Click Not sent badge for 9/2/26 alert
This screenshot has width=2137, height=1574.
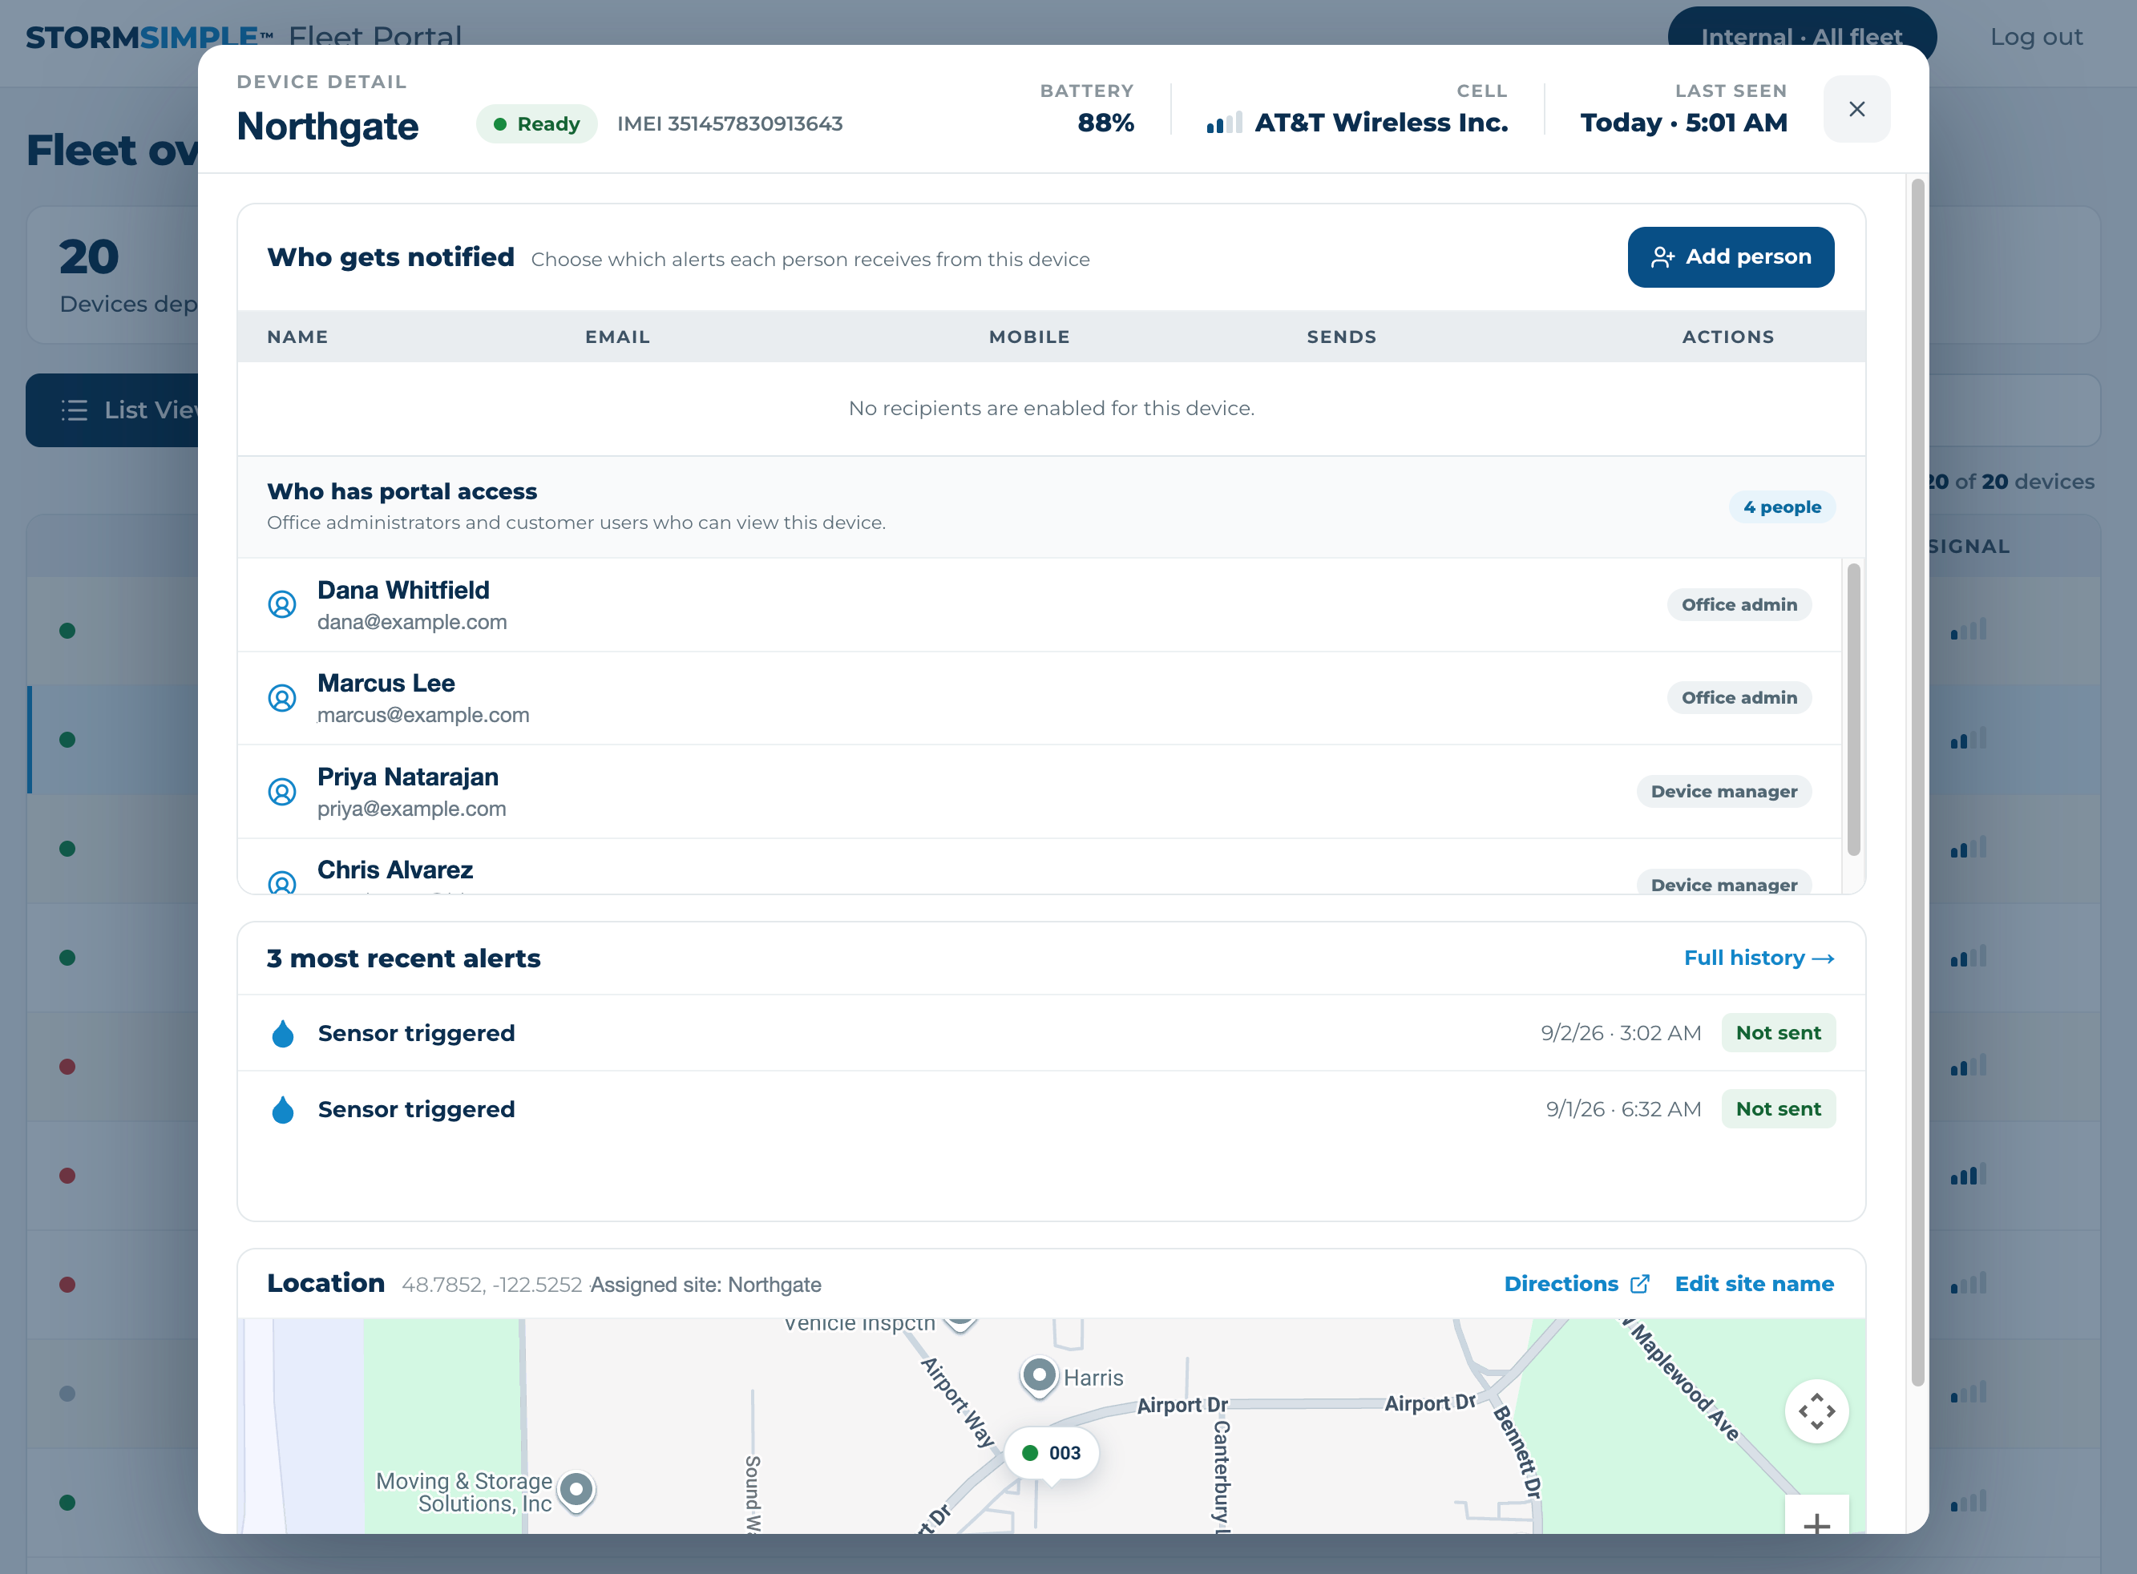pos(1778,1033)
